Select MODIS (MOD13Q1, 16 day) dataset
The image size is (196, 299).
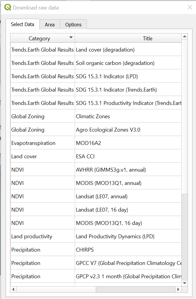click(128, 223)
